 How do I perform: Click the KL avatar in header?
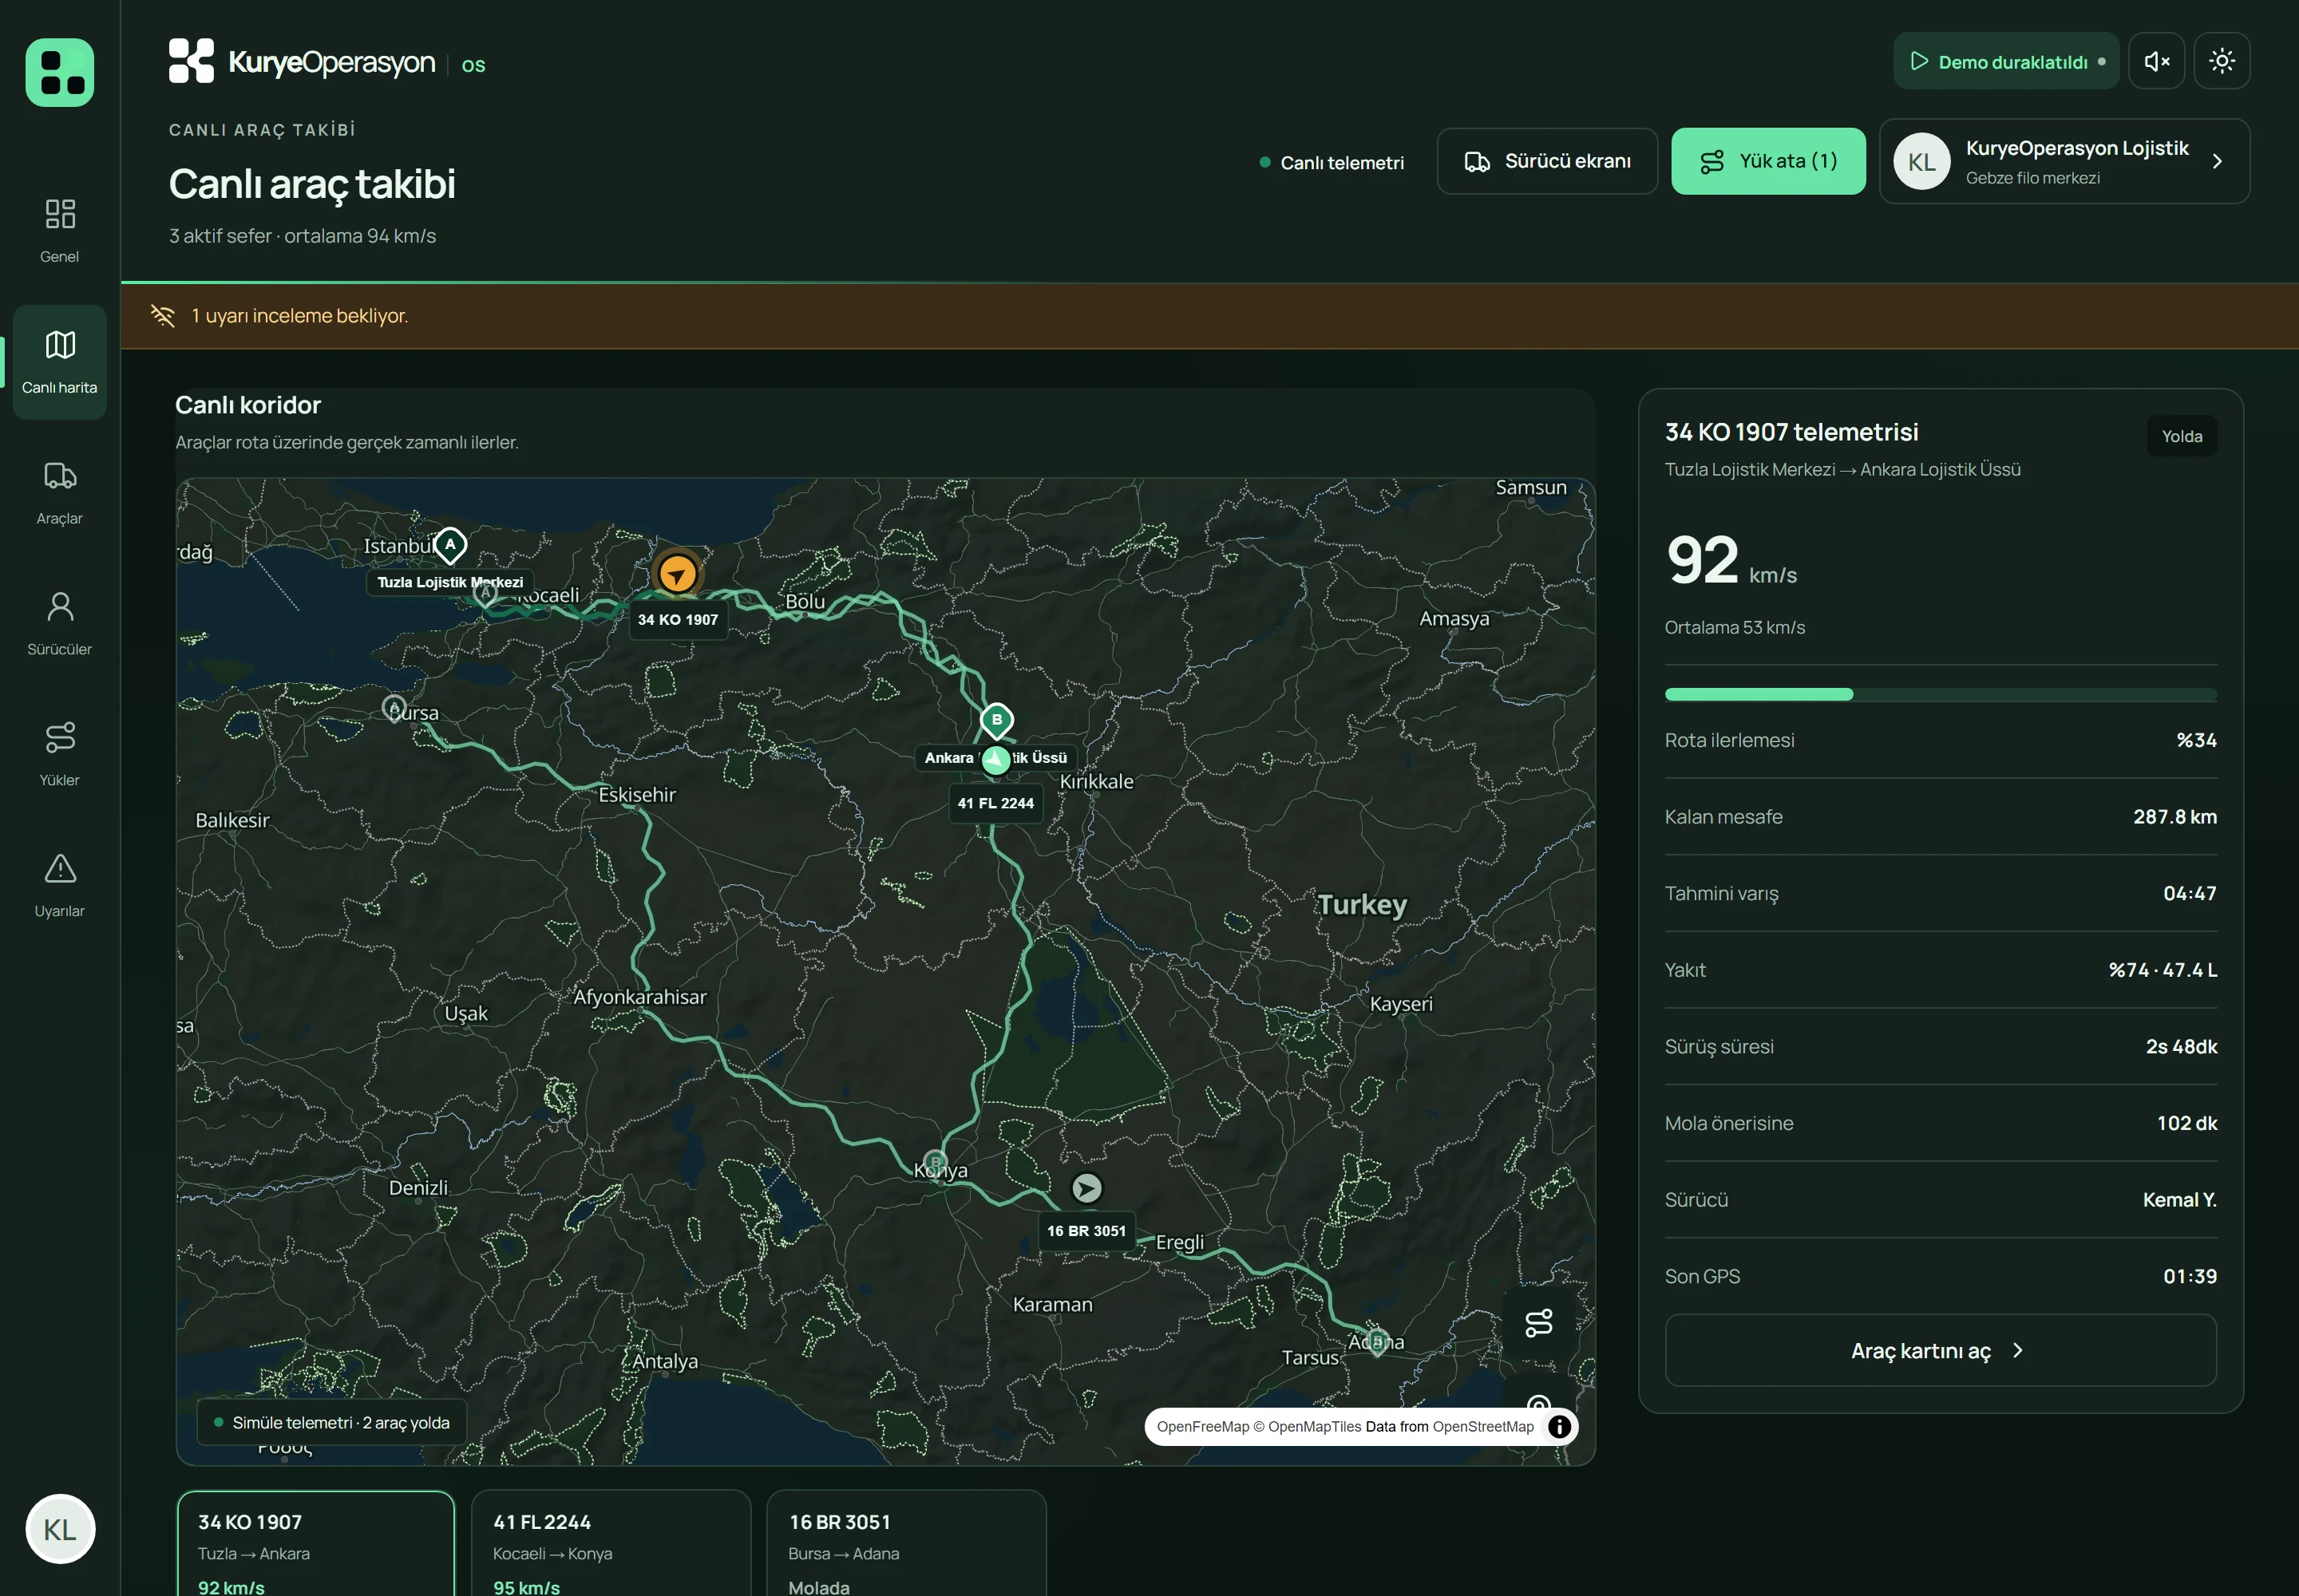pyautogui.click(x=1922, y=162)
